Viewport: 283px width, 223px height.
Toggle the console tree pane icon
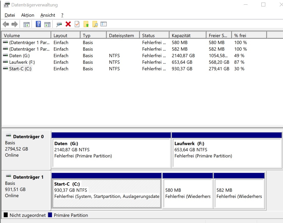pyautogui.click(x=26, y=24)
